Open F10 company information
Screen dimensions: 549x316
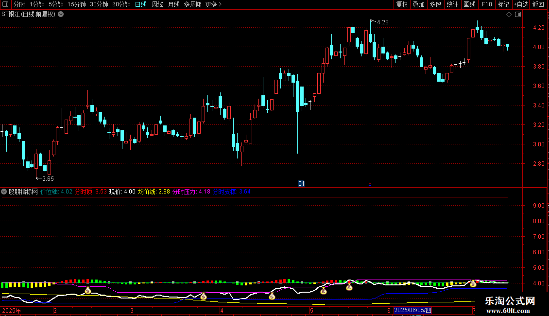tap(487, 4)
